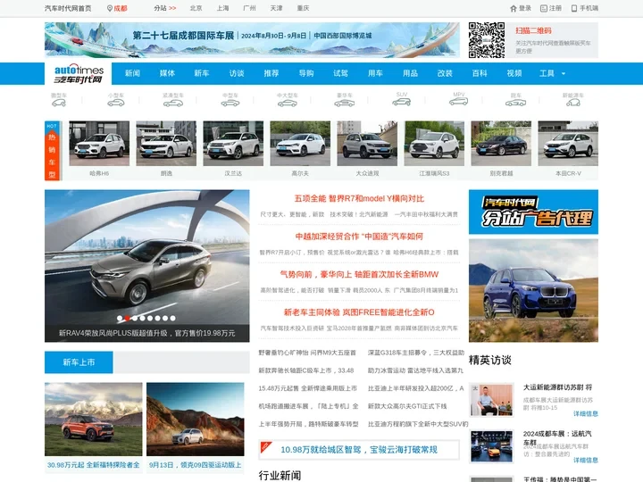Click the QR code image
The width and height of the screenshot is (643, 482).
coord(487,40)
